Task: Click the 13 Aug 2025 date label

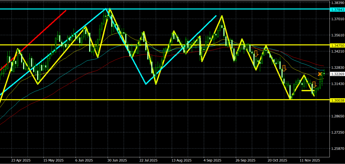Action: [x=181, y=160]
